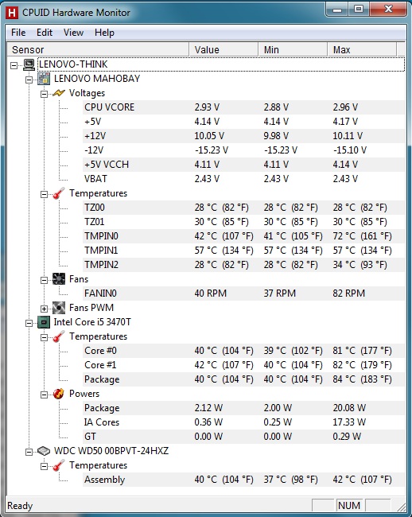412x517 pixels.
Task: Select the TMPIN1 row
Action: [243, 251]
